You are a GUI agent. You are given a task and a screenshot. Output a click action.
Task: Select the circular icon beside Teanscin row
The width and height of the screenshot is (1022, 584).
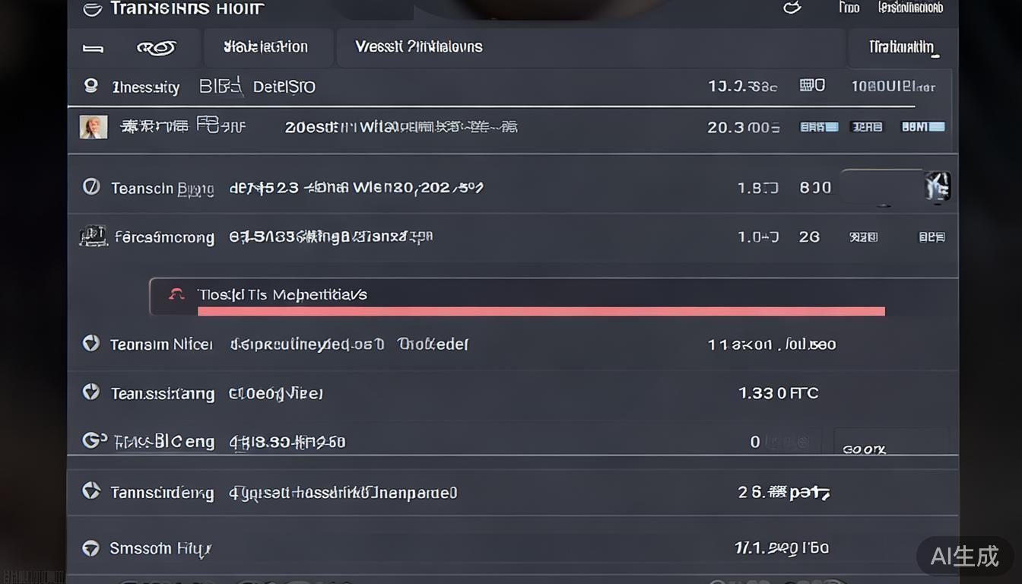click(91, 186)
